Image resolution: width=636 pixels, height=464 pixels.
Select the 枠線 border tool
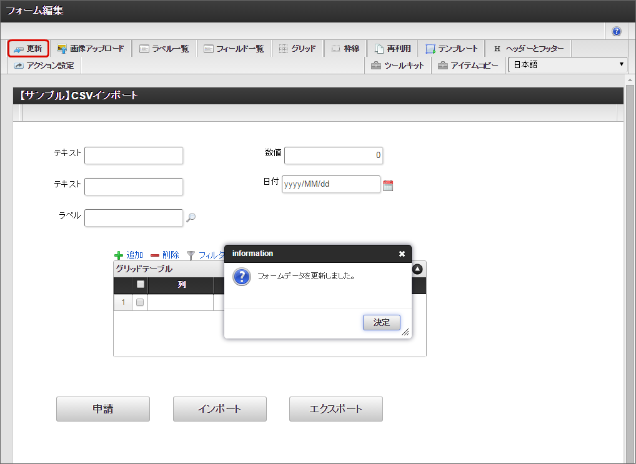click(345, 49)
